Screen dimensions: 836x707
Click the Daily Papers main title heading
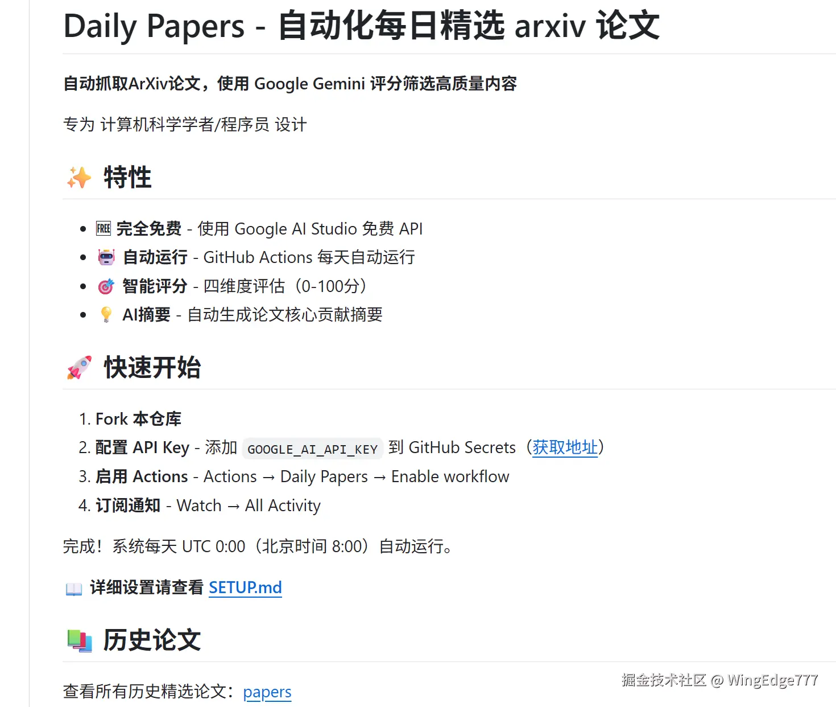click(x=362, y=26)
